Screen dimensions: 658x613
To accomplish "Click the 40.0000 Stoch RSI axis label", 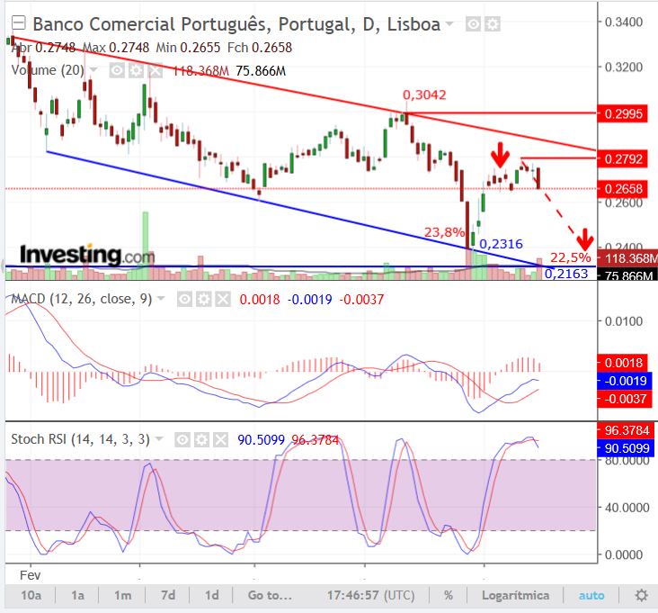I will point(627,508).
